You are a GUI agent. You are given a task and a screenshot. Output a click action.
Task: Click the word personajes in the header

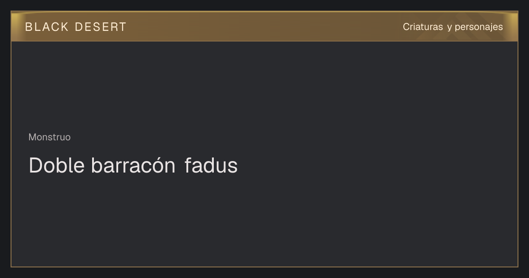[x=479, y=27]
